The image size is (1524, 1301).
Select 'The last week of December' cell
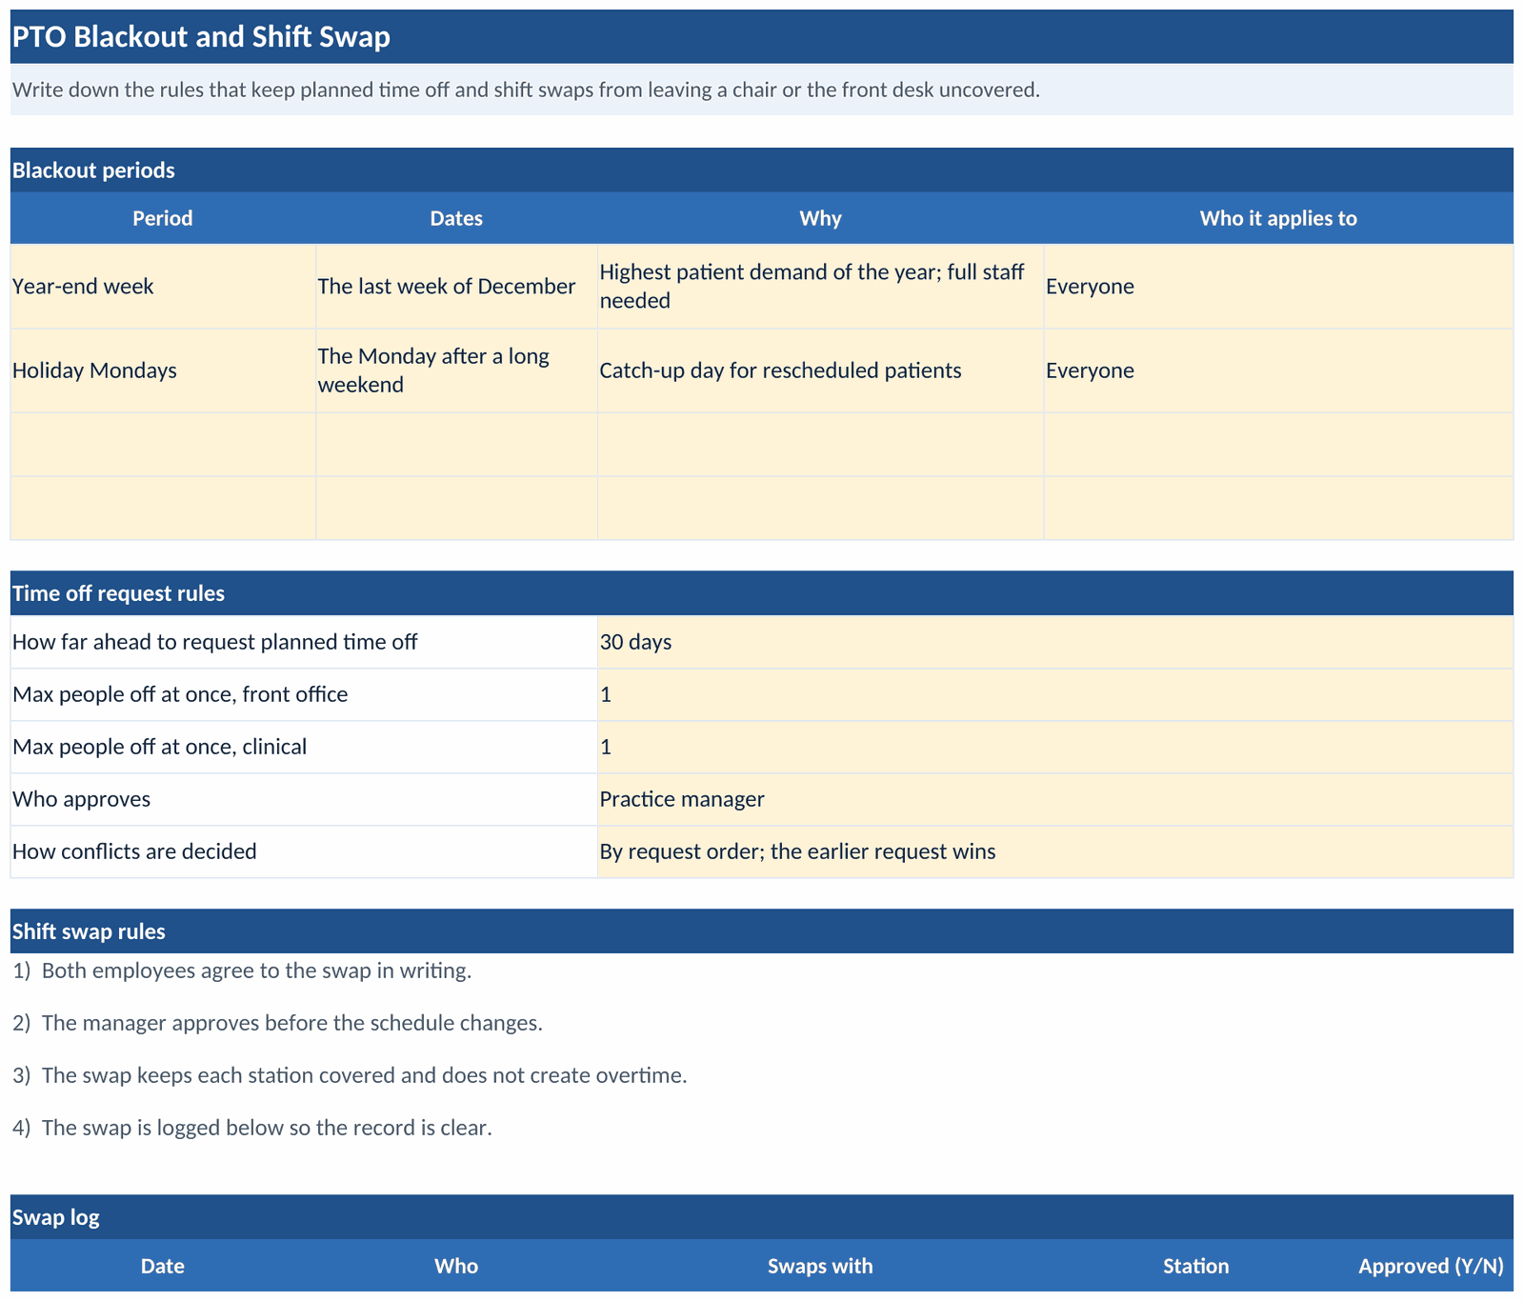click(456, 287)
